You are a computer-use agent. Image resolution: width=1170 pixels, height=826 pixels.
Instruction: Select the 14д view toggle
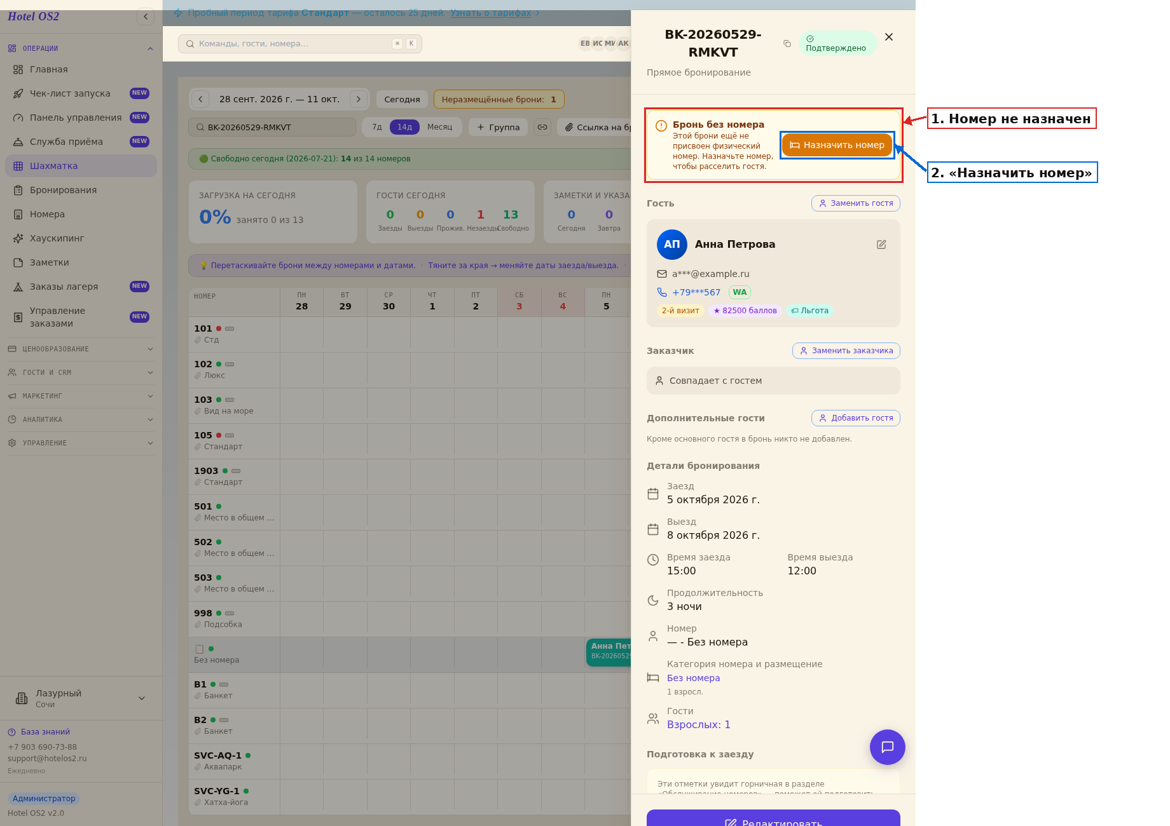(404, 127)
